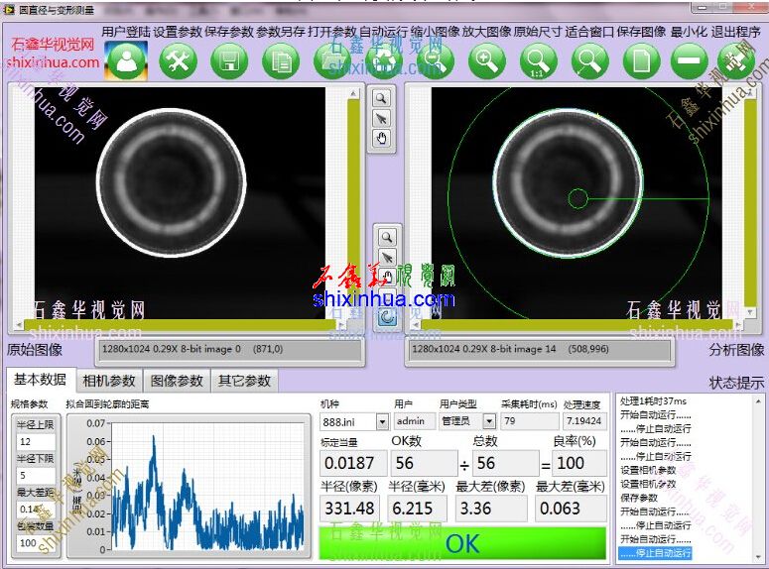The height and width of the screenshot is (569, 769).
Task: Click the 用户登陆 user login icon
Action: click(x=126, y=61)
